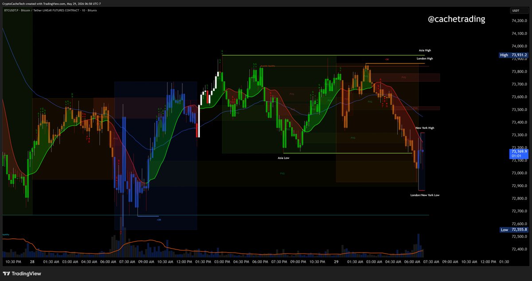Click the date marker 29 on time axis
532x281 pixels.
(x=336, y=262)
